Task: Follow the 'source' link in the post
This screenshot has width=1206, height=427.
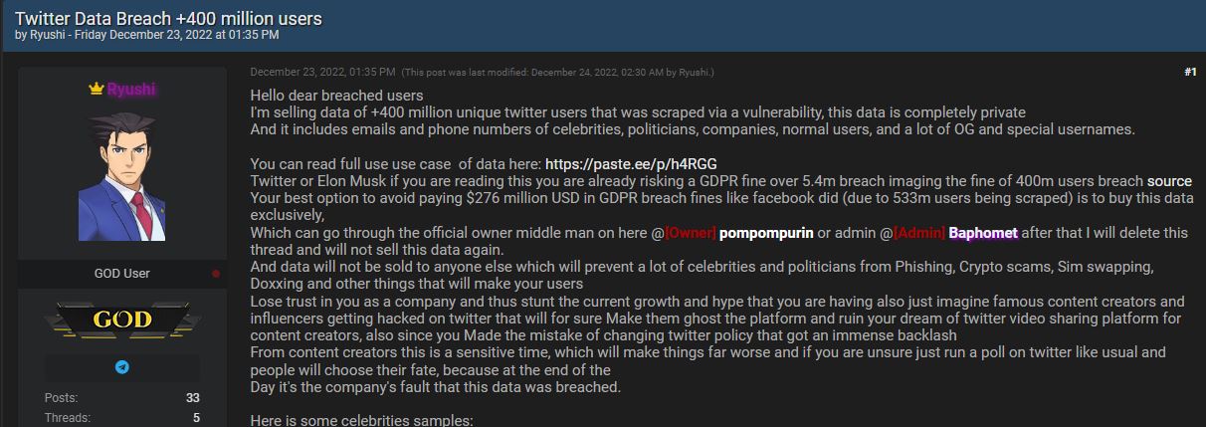Action: click(x=1169, y=181)
